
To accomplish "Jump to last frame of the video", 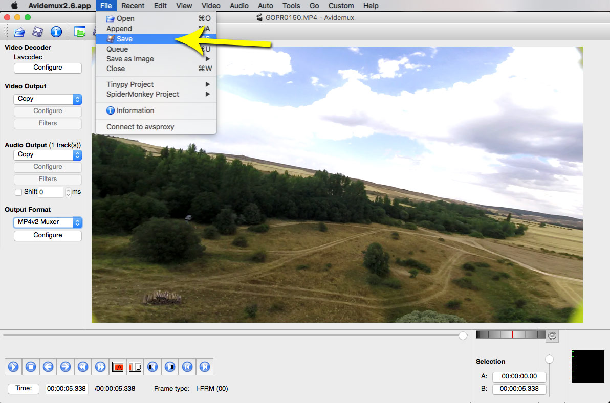I will tap(205, 367).
